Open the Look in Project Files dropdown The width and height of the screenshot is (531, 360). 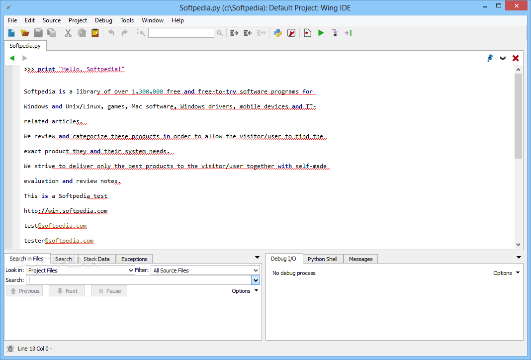[x=81, y=270]
